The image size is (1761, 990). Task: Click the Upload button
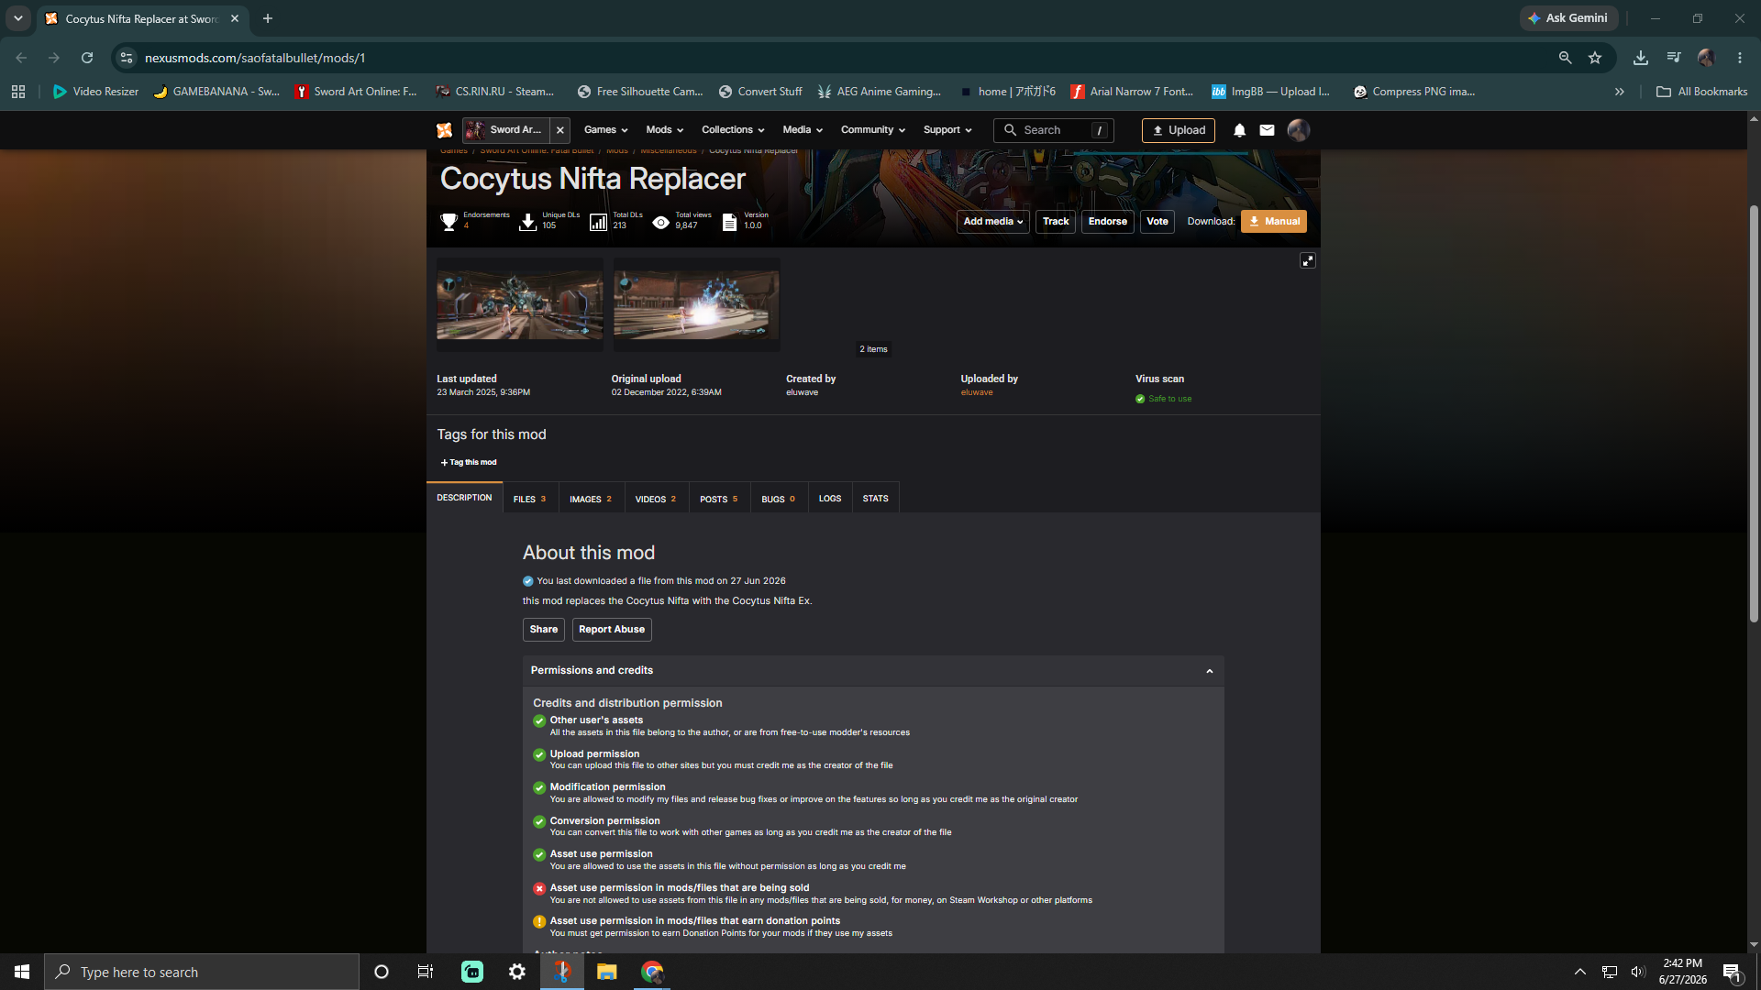tap(1179, 130)
